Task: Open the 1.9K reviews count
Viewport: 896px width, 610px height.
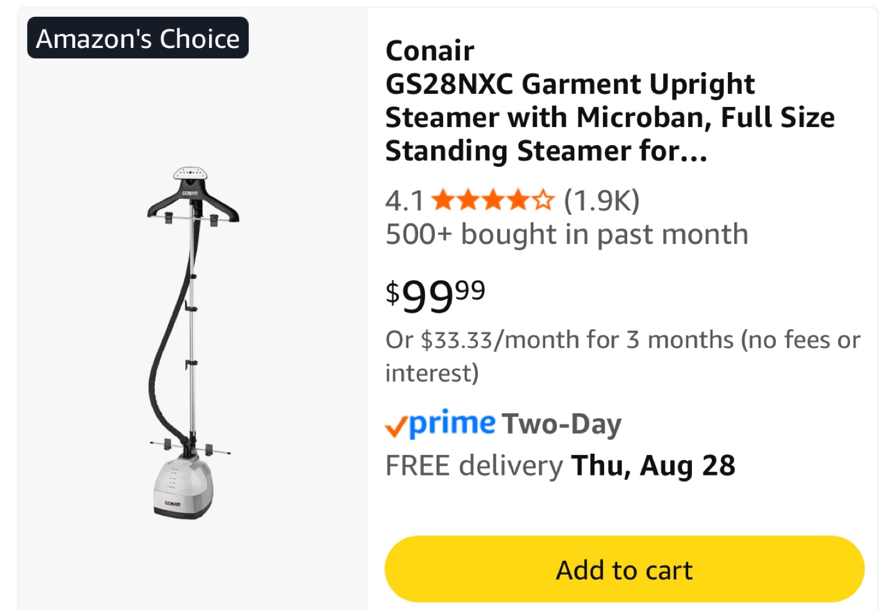Action: (601, 201)
